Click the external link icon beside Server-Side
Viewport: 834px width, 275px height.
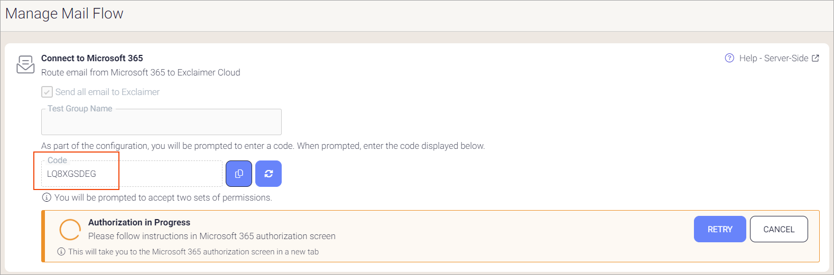[x=816, y=58]
